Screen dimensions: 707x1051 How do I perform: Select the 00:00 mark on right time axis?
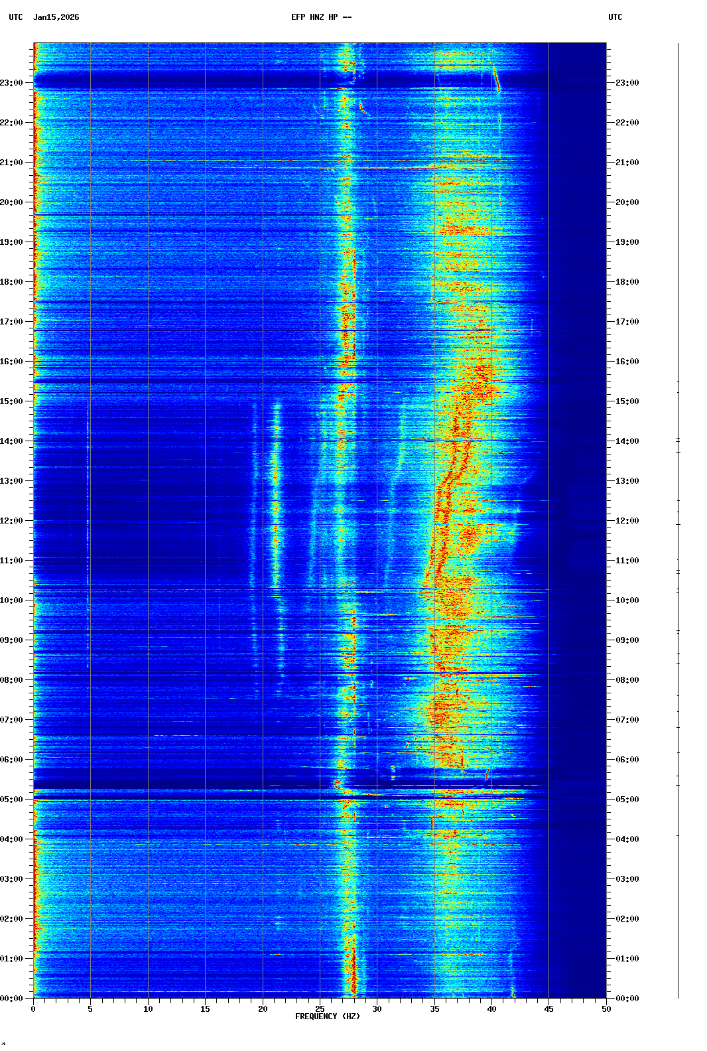click(627, 999)
